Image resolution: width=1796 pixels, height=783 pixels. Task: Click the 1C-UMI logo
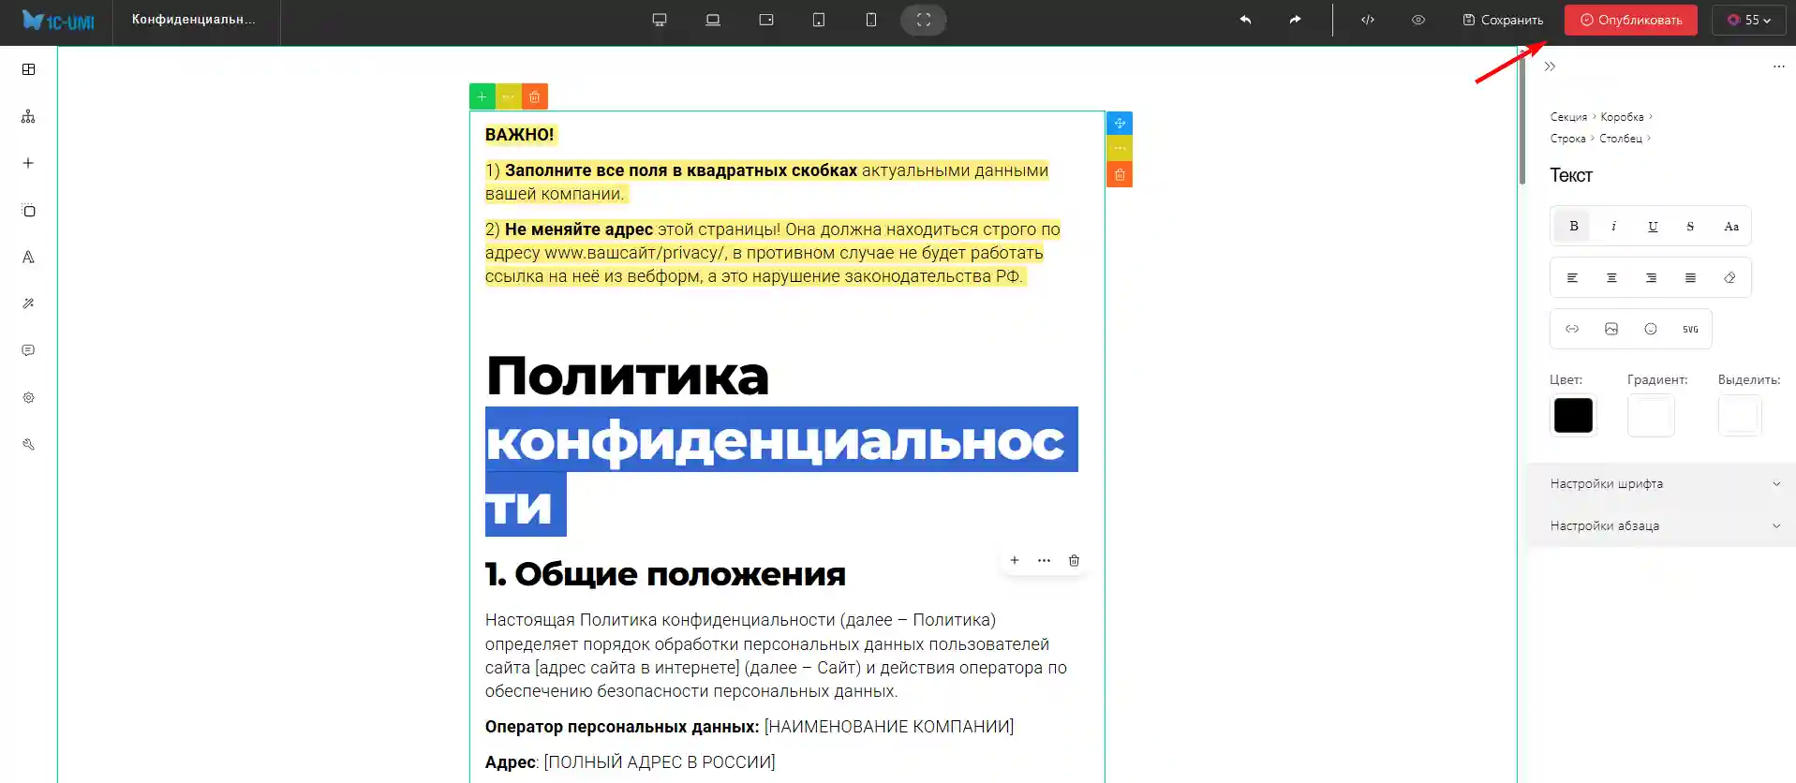point(58,21)
